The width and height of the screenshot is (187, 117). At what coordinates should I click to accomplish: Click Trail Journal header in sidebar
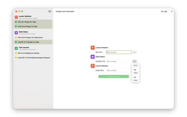tap(24, 48)
